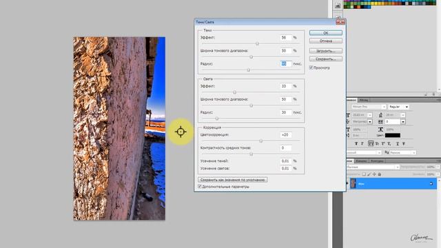Click Сохранить как значения по умолчанию
The image size is (441, 248).
click(x=233, y=180)
